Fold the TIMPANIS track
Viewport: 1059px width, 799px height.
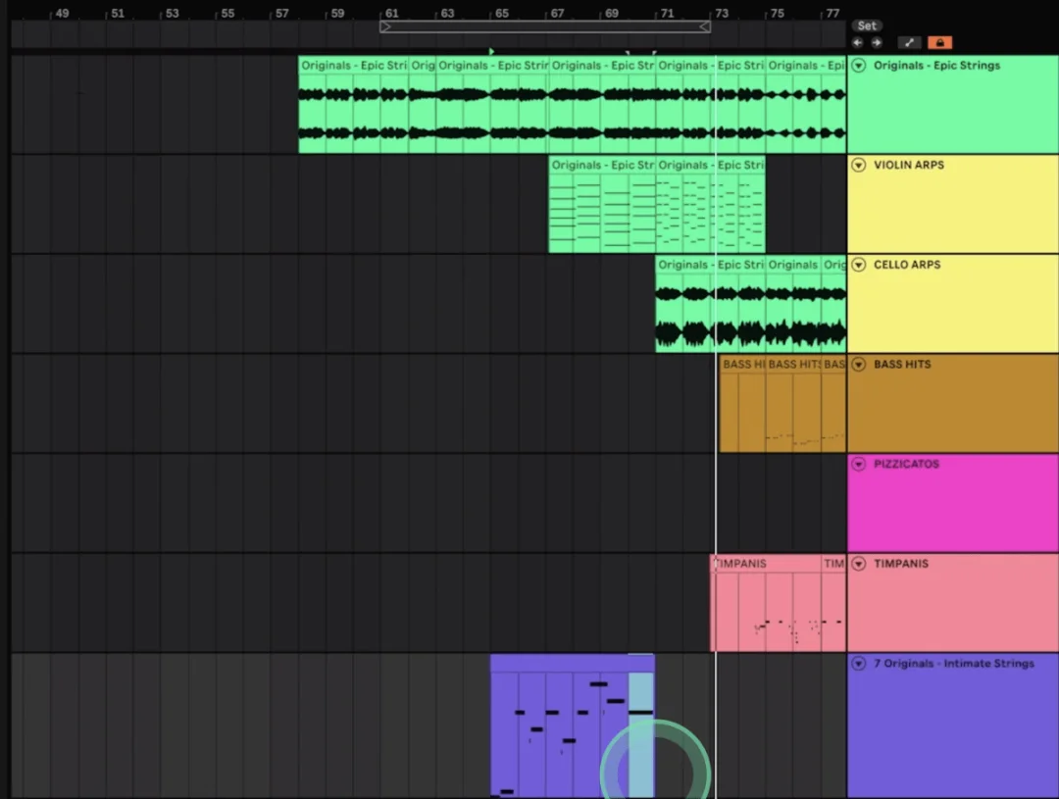pos(858,564)
